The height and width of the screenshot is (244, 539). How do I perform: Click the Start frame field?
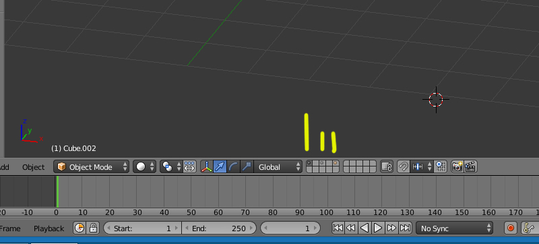tap(142, 228)
